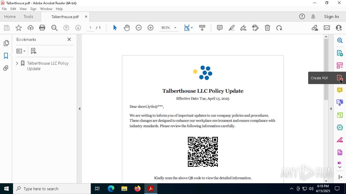The image size is (346, 194).
Task: Switch to the Tools tab
Action: click(x=28, y=17)
